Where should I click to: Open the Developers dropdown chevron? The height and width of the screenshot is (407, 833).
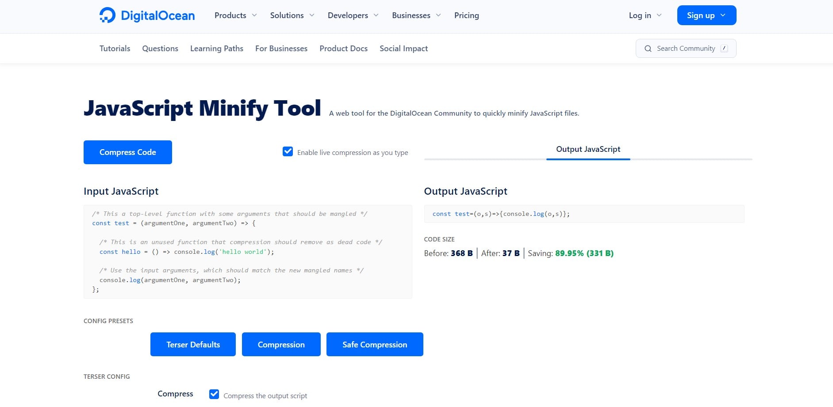click(x=377, y=15)
